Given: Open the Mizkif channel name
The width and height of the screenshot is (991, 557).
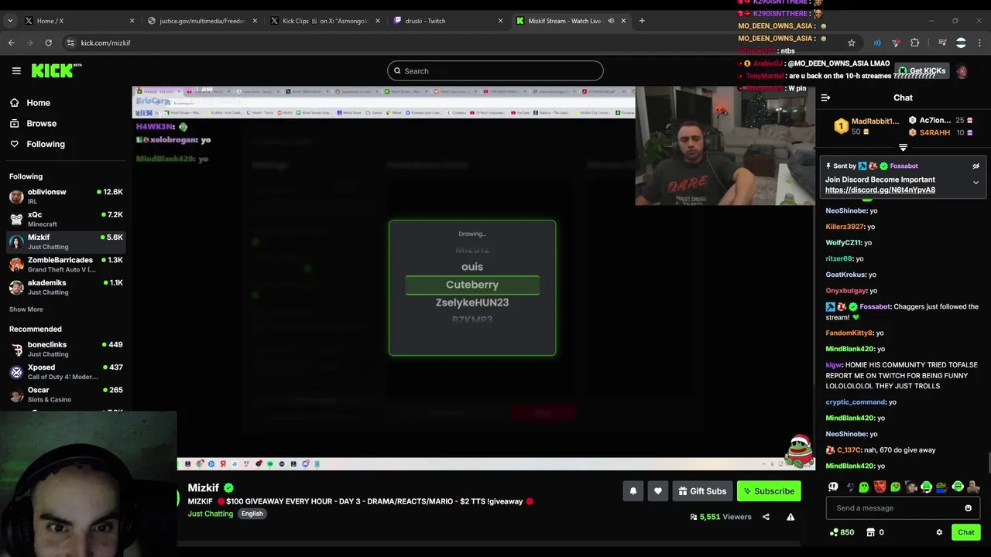Looking at the screenshot, I should click(204, 487).
